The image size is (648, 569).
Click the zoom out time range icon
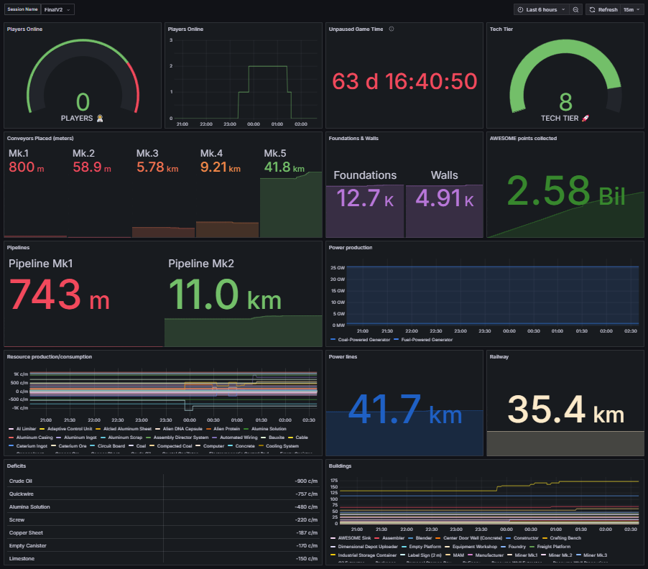click(x=575, y=9)
